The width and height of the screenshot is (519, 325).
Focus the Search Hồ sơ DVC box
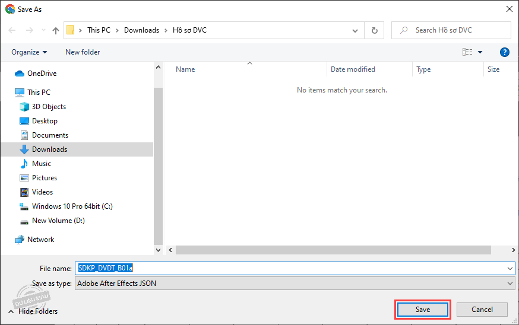[451, 30]
